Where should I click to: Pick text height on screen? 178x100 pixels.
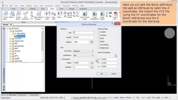(x=92, y=63)
